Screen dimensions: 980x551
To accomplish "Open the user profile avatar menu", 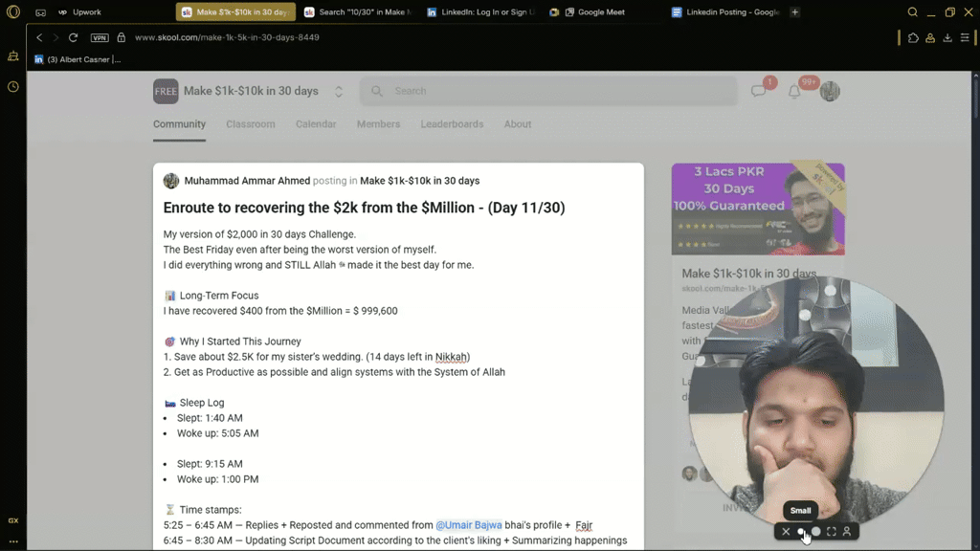I will [x=830, y=91].
